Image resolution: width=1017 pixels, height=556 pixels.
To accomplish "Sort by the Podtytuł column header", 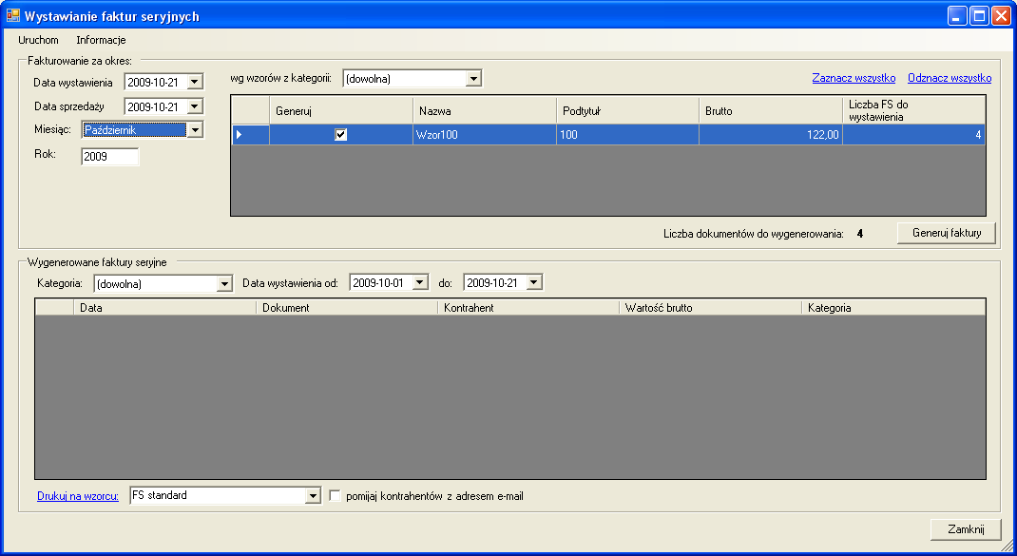I will [x=628, y=110].
